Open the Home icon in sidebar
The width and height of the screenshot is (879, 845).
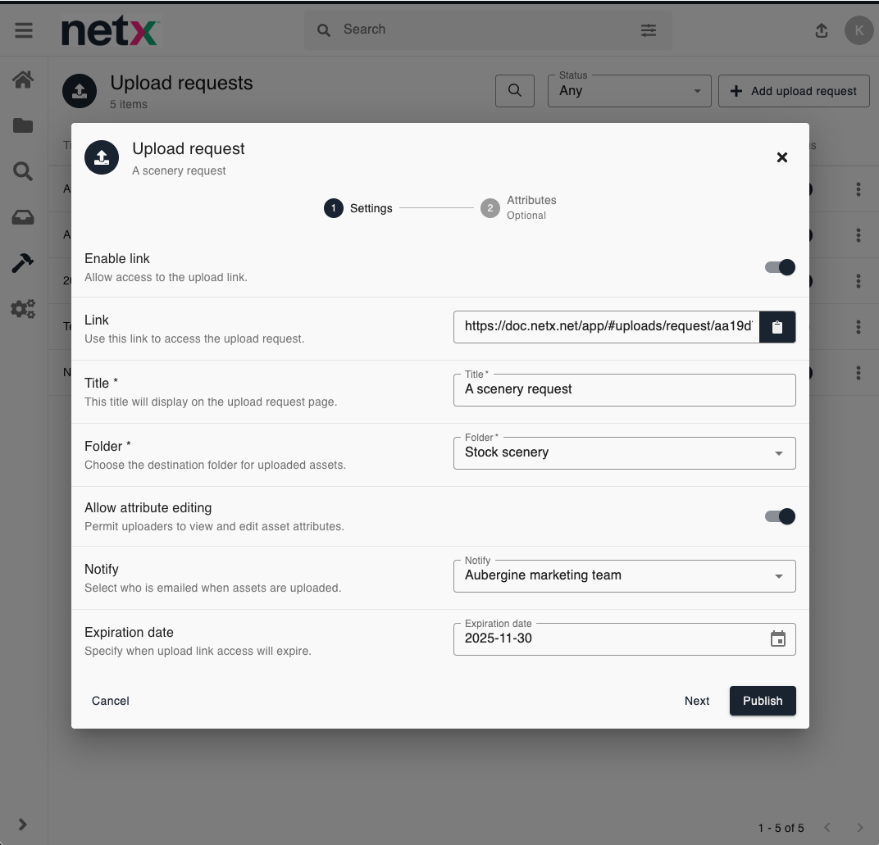[x=23, y=80]
